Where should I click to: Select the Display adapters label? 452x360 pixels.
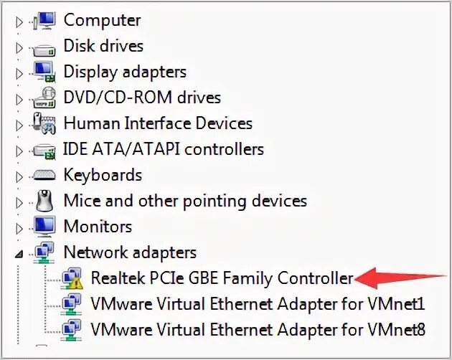(125, 72)
